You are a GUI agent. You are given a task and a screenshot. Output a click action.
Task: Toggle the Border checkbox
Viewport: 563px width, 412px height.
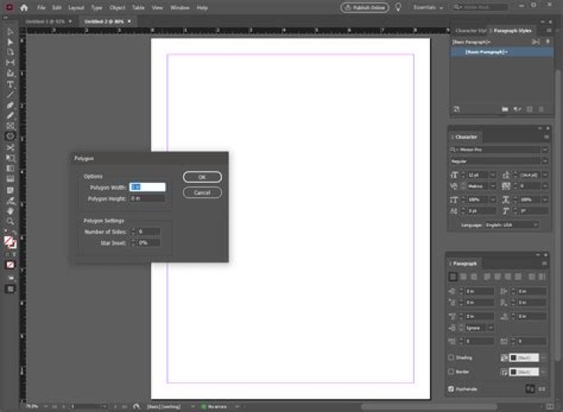coord(451,371)
